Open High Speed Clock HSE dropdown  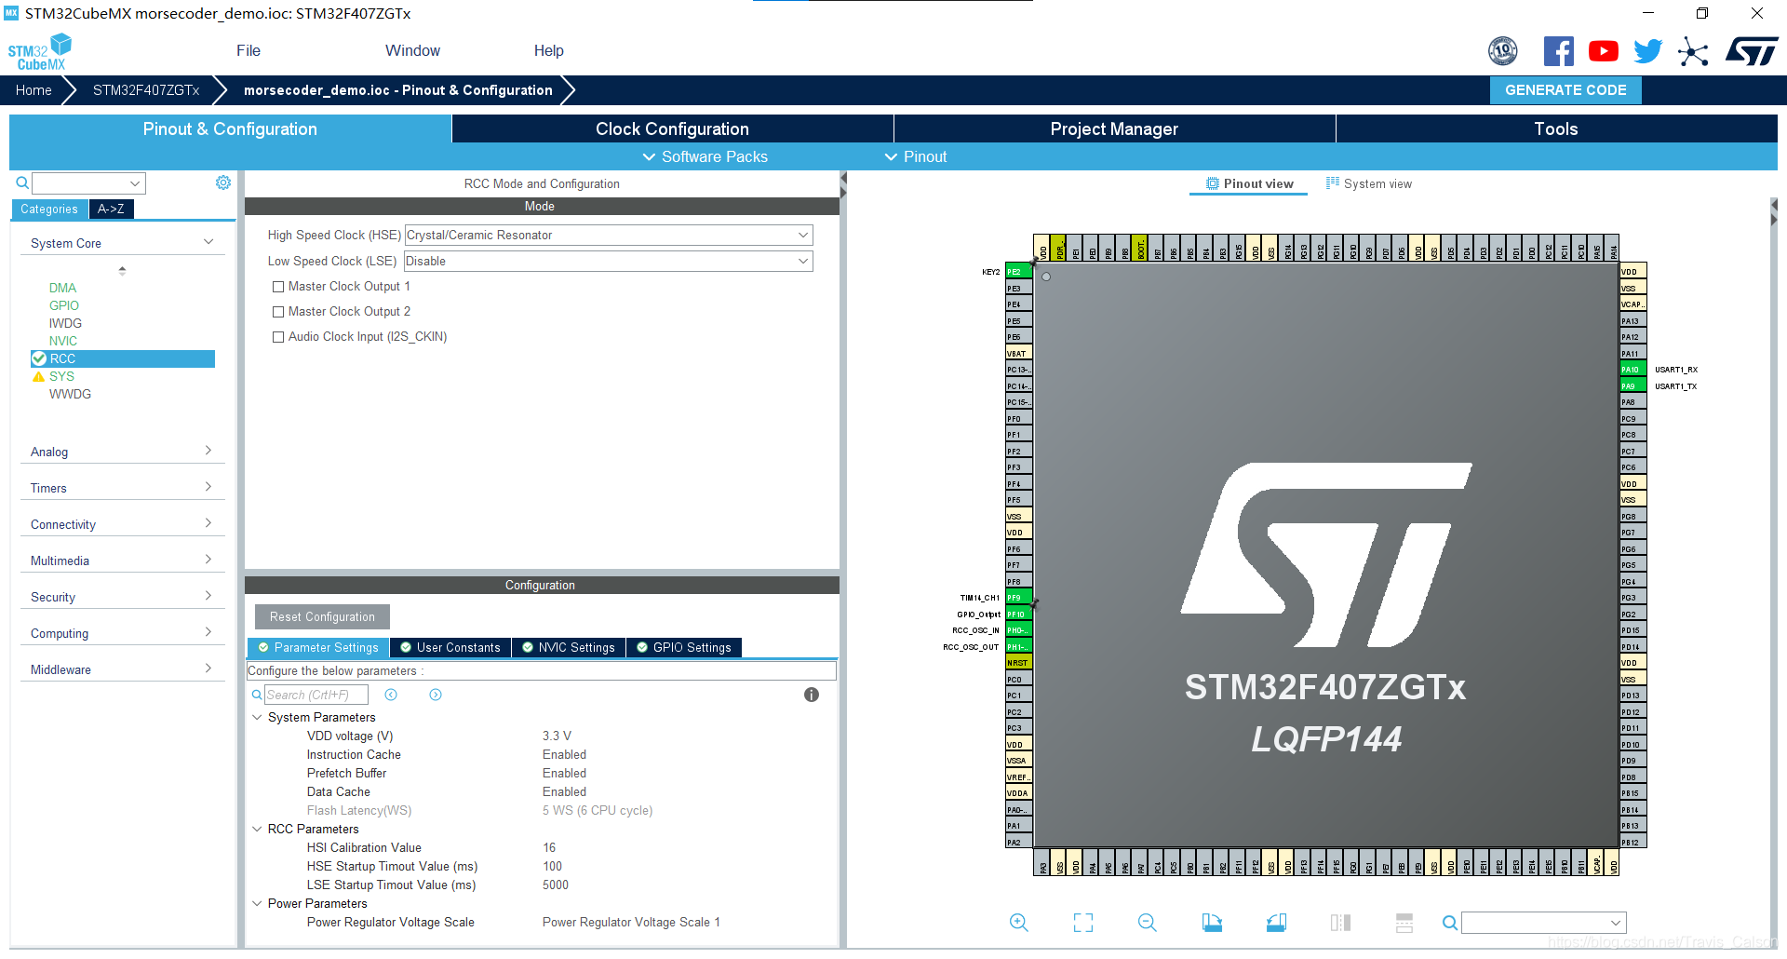point(609,236)
